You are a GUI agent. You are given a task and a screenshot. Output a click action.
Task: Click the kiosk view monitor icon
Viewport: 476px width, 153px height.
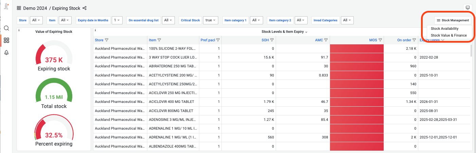click(468, 8)
